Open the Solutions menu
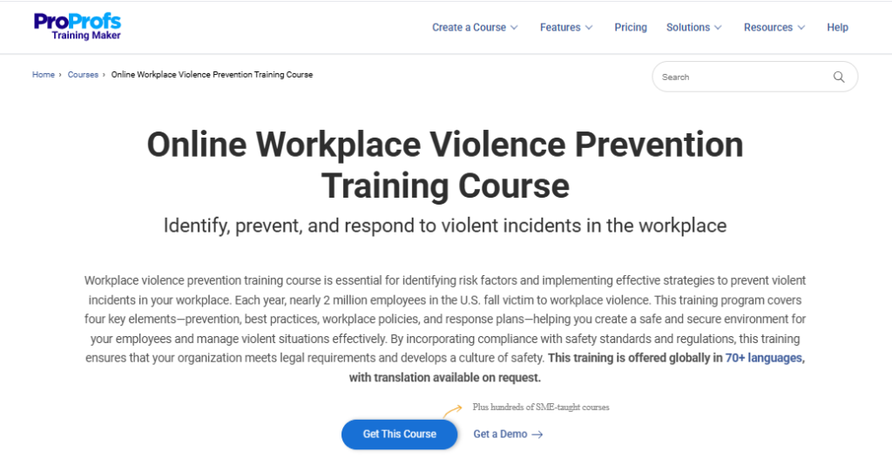This screenshot has height=472, width=892. 688,27
